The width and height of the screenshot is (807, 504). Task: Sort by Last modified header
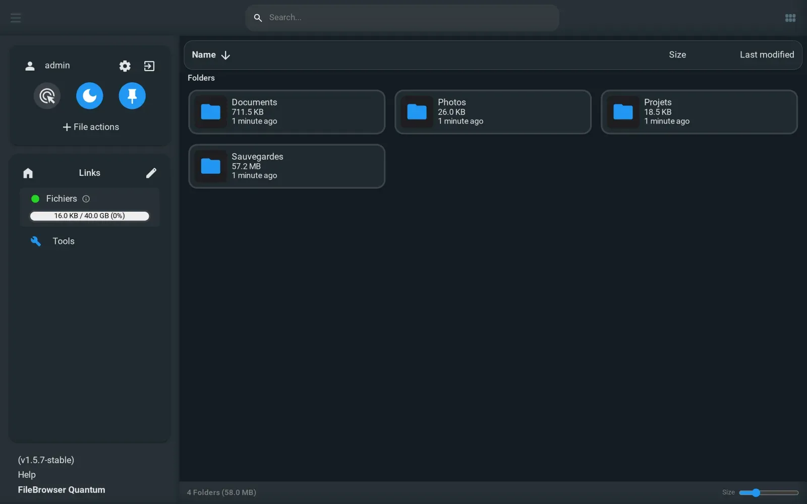coord(767,55)
